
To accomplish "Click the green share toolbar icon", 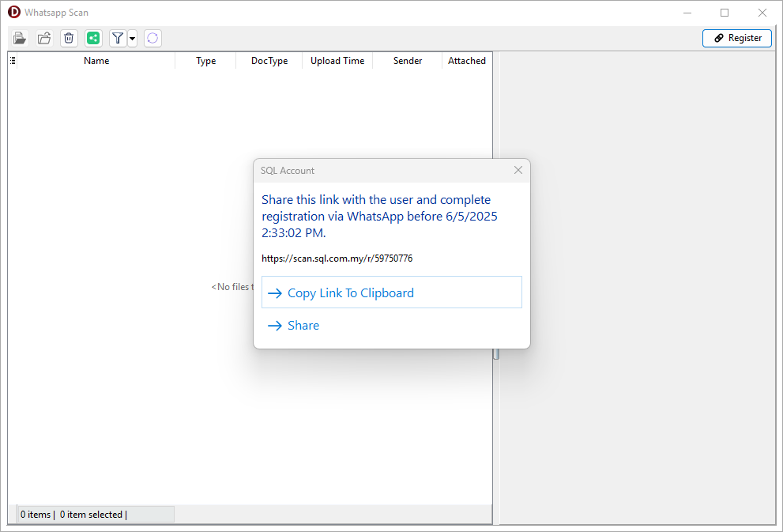I will click(93, 38).
